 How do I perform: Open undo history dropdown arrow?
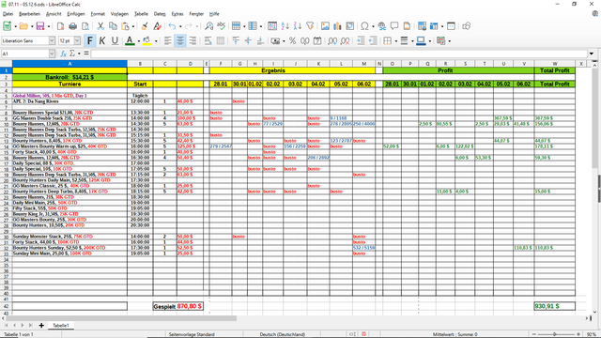(x=180, y=26)
